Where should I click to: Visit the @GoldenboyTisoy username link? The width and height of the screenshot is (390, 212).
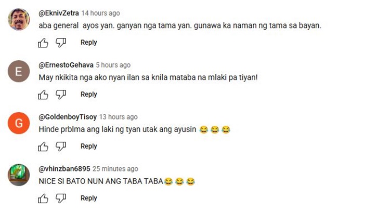[68, 117]
